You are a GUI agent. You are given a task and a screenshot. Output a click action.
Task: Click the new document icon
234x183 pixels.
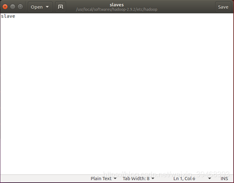[x=61, y=7]
